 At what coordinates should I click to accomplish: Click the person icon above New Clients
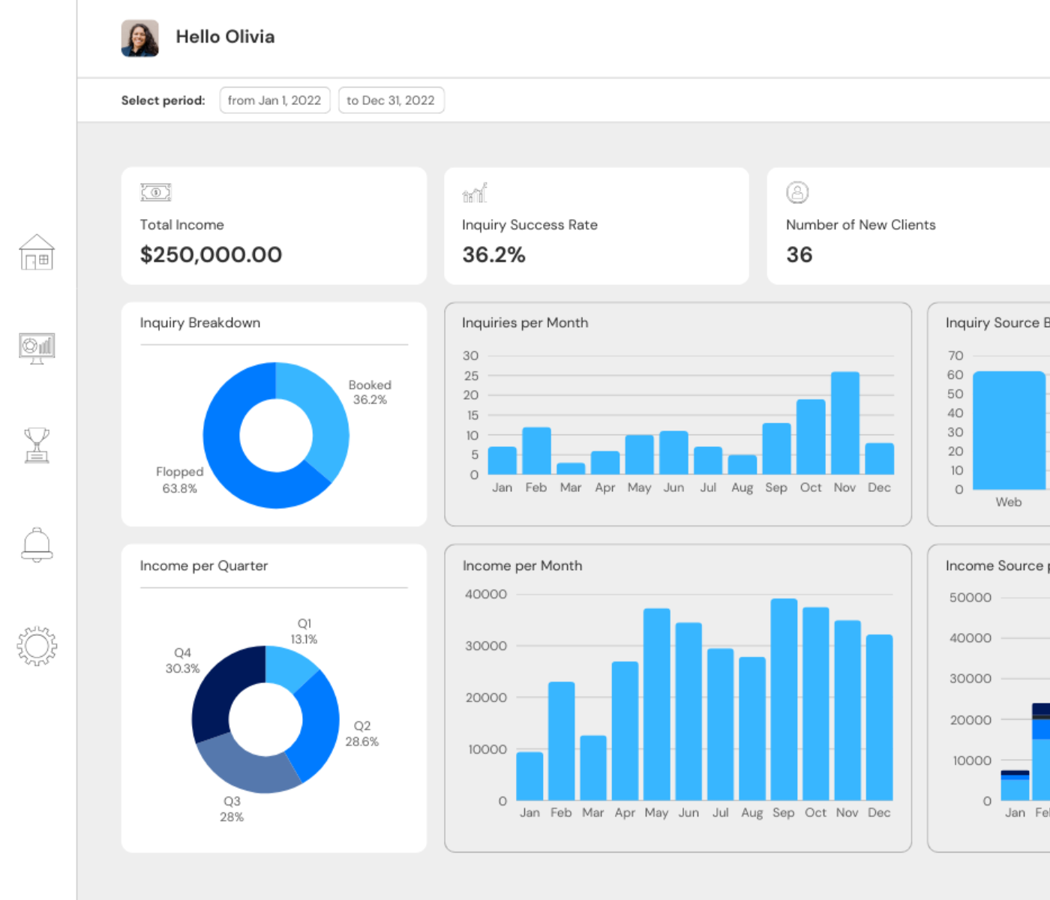pos(797,193)
